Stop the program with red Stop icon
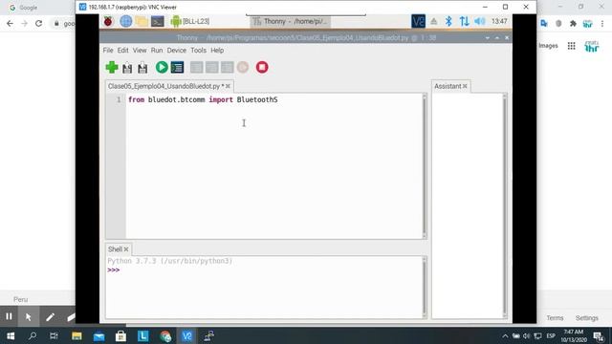This screenshot has height=344, width=612. click(x=262, y=67)
